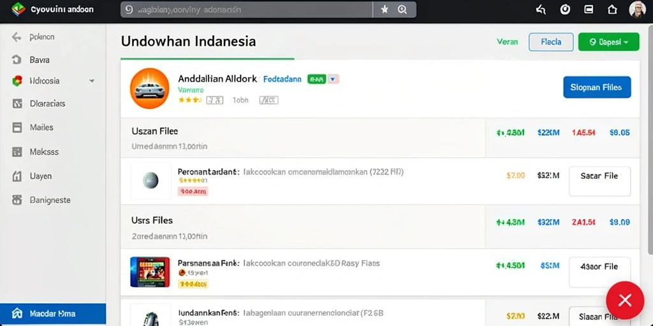Screen dimensions: 653x326
Task: Click the red 1A5.54 value in Uszan row
Action: (583, 133)
